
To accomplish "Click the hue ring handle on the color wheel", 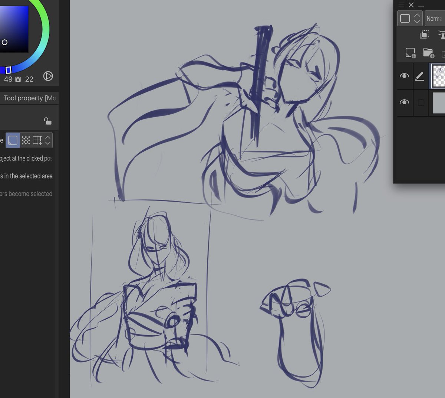I will tap(9, 70).
